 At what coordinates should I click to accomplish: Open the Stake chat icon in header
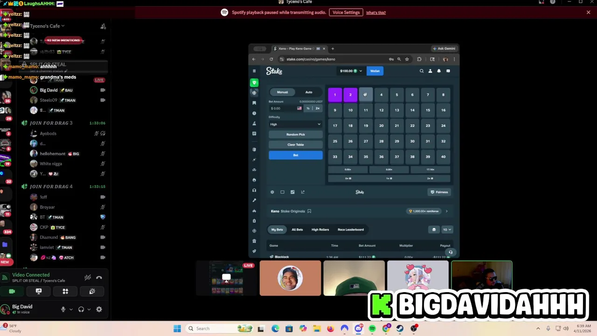tap(448, 71)
